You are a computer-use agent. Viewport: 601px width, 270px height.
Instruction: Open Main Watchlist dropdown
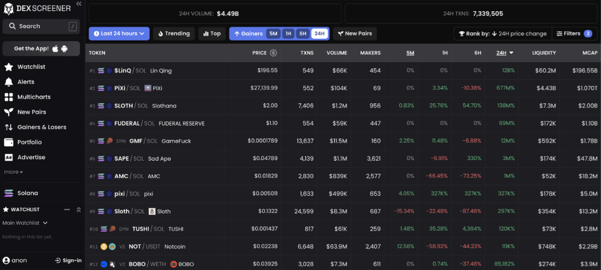pyautogui.click(x=25, y=223)
